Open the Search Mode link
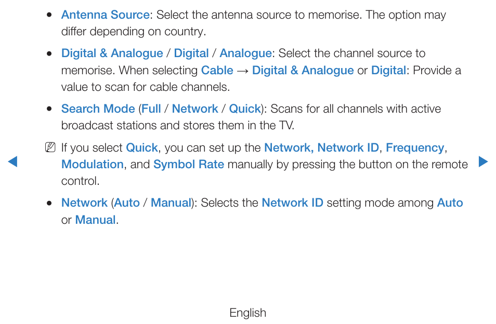The height and width of the screenshot is (324, 496). click(x=98, y=109)
